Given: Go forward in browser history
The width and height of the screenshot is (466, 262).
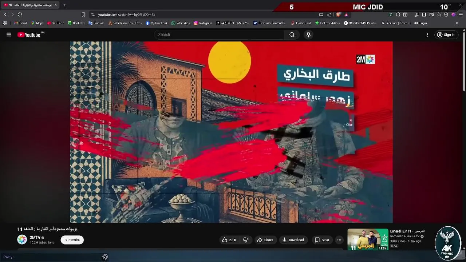Looking at the screenshot, I should pos(12,15).
